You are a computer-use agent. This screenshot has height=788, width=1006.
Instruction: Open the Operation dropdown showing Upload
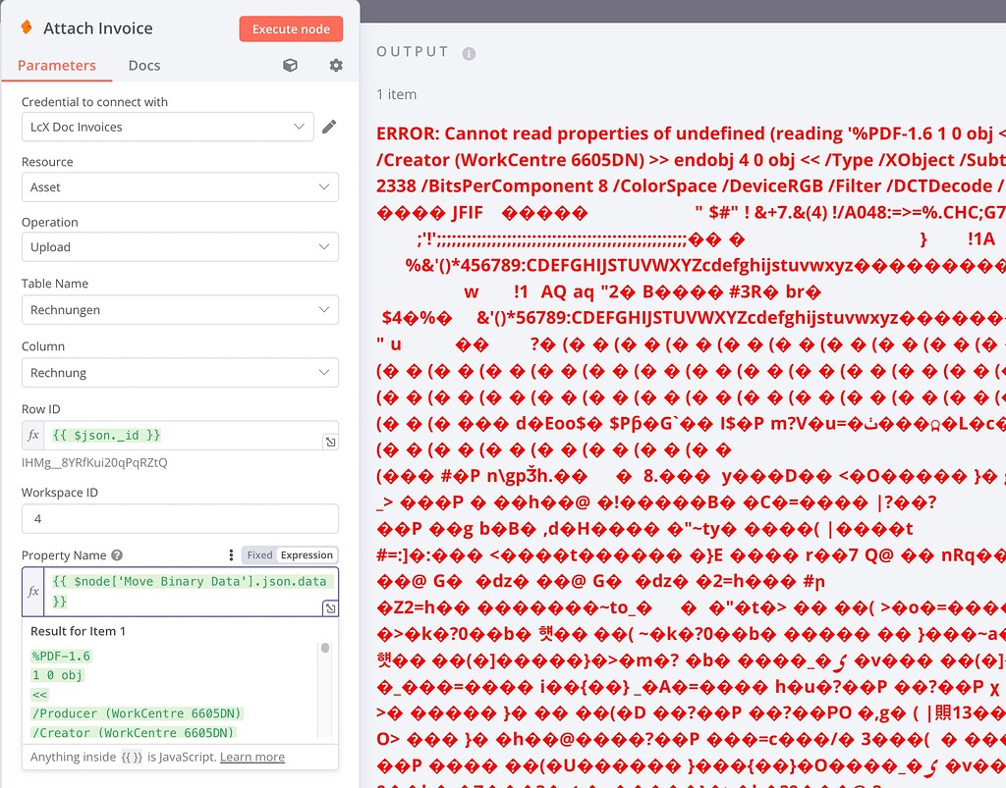click(182, 247)
